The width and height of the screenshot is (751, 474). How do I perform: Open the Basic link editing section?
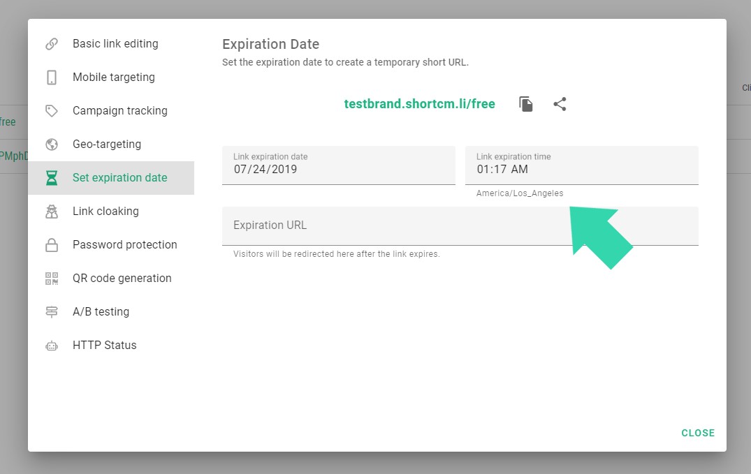coord(115,44)
